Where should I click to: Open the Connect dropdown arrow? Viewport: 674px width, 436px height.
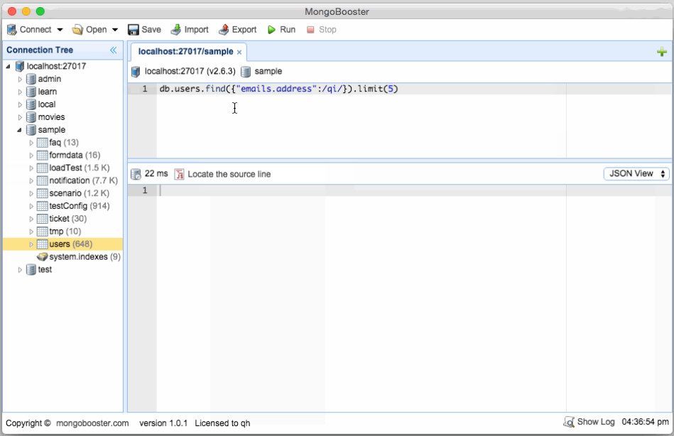point(60,30)
